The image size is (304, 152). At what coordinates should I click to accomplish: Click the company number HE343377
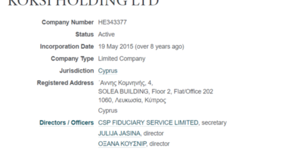click(112, 22)
